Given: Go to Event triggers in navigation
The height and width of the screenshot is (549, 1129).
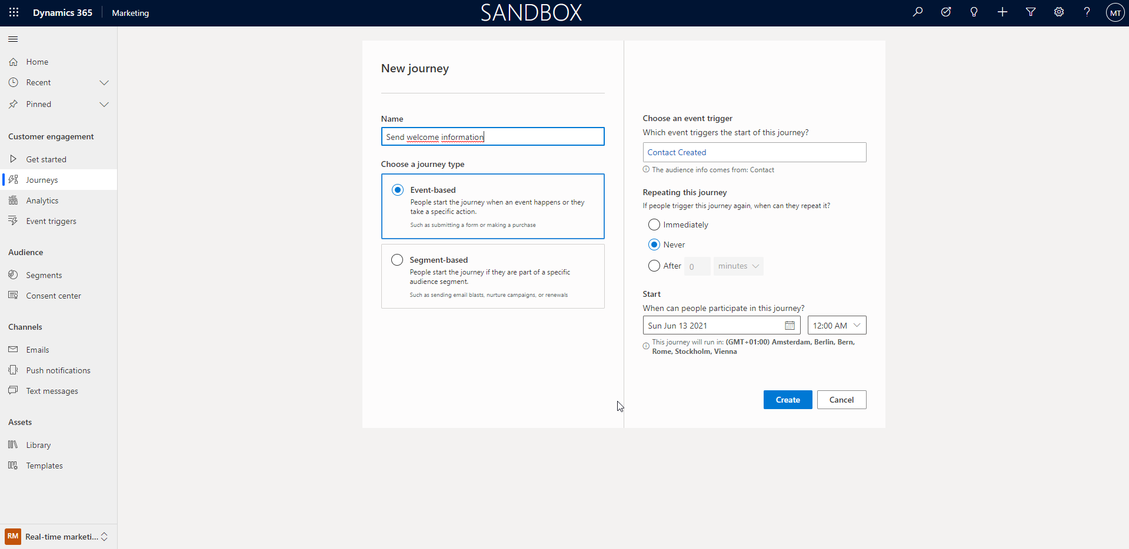Looking at the screenshot, I should pyautogui.click(x=51, y=222).
